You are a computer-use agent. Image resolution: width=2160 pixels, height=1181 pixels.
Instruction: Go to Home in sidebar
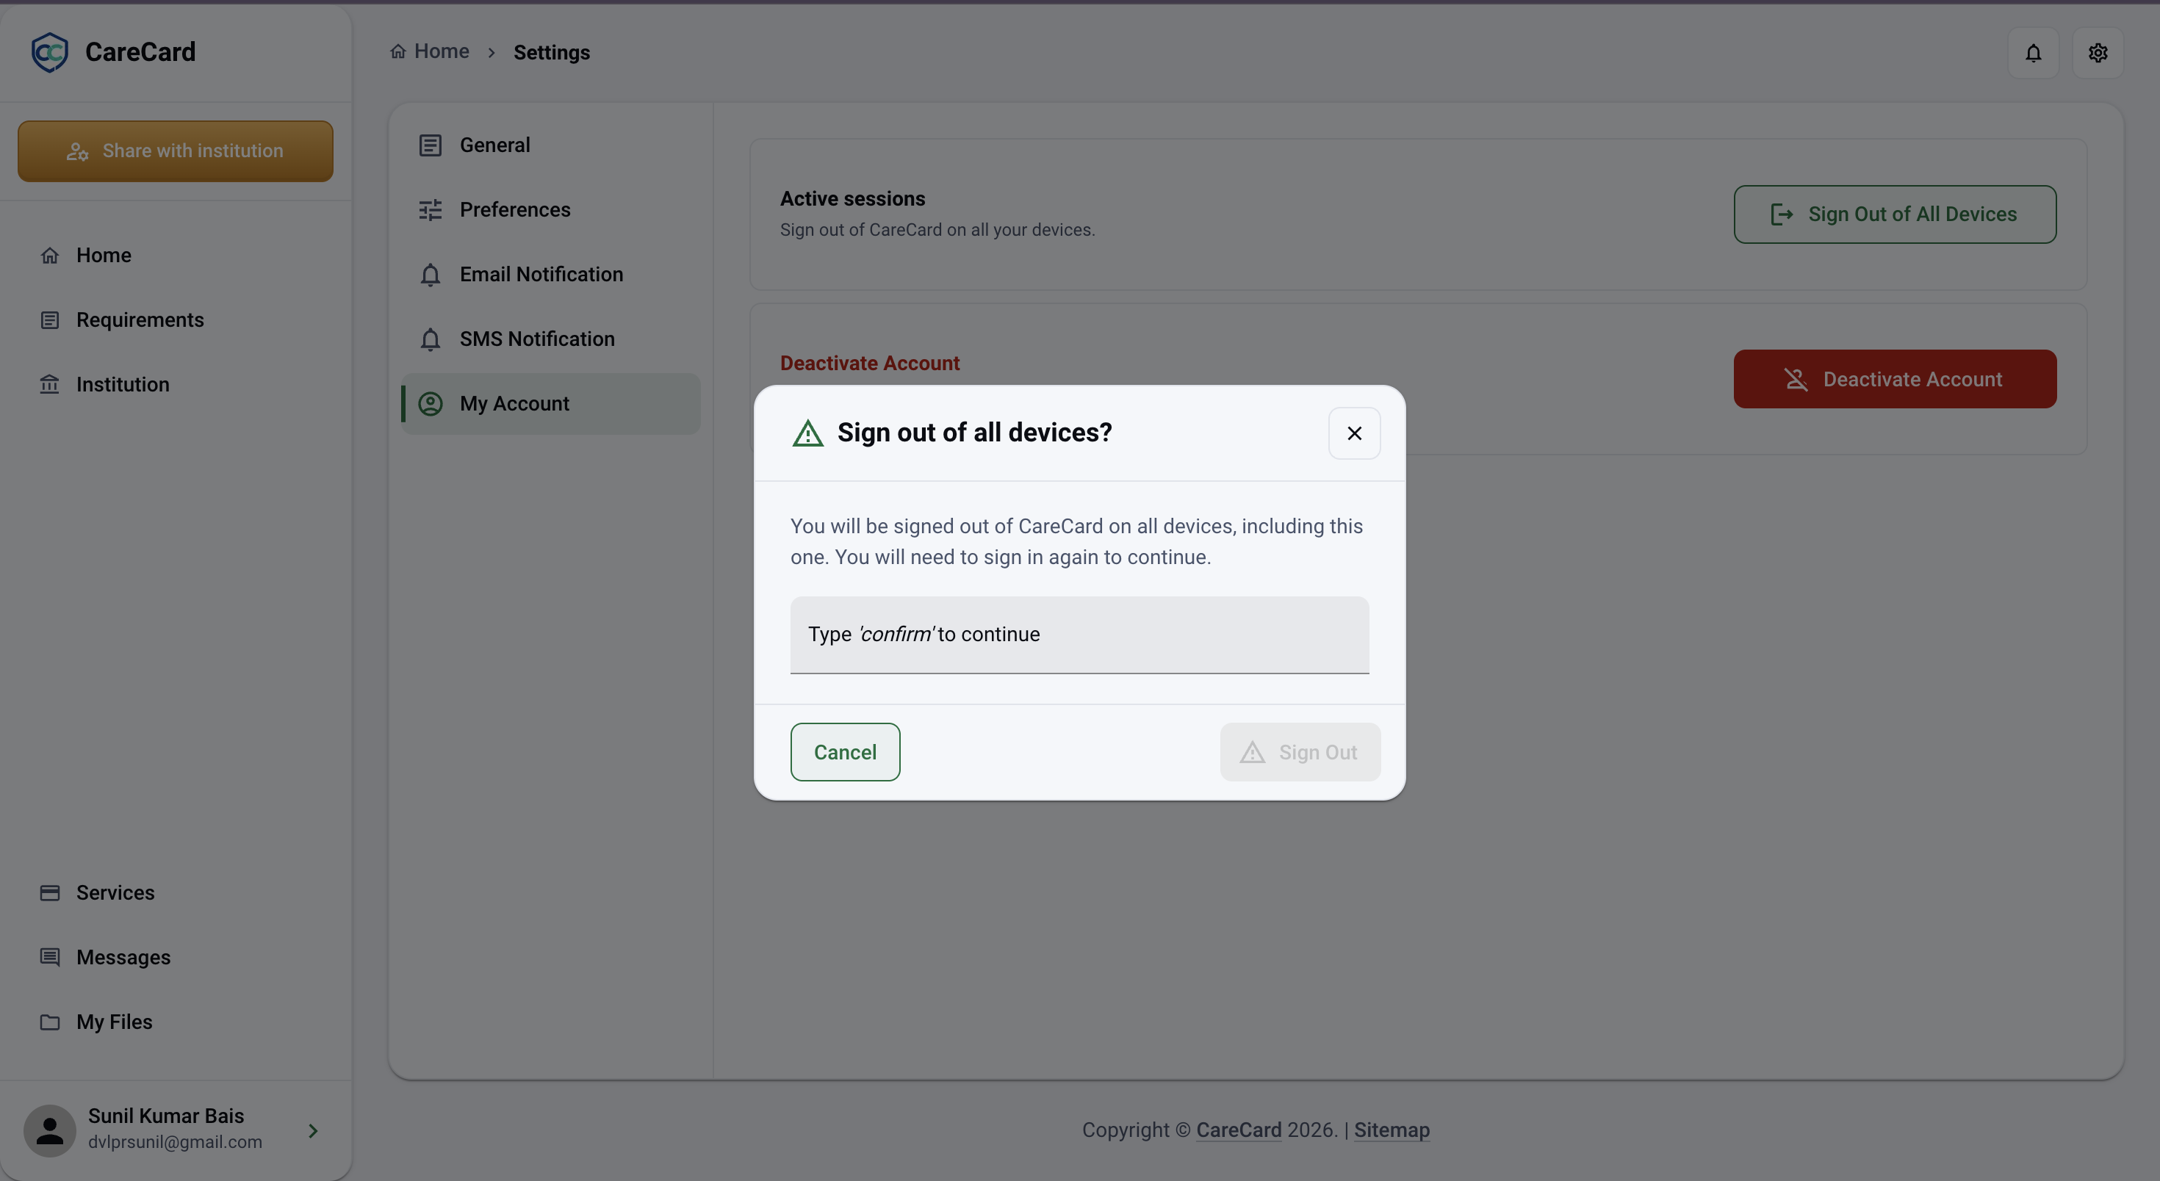click(176, 255)
